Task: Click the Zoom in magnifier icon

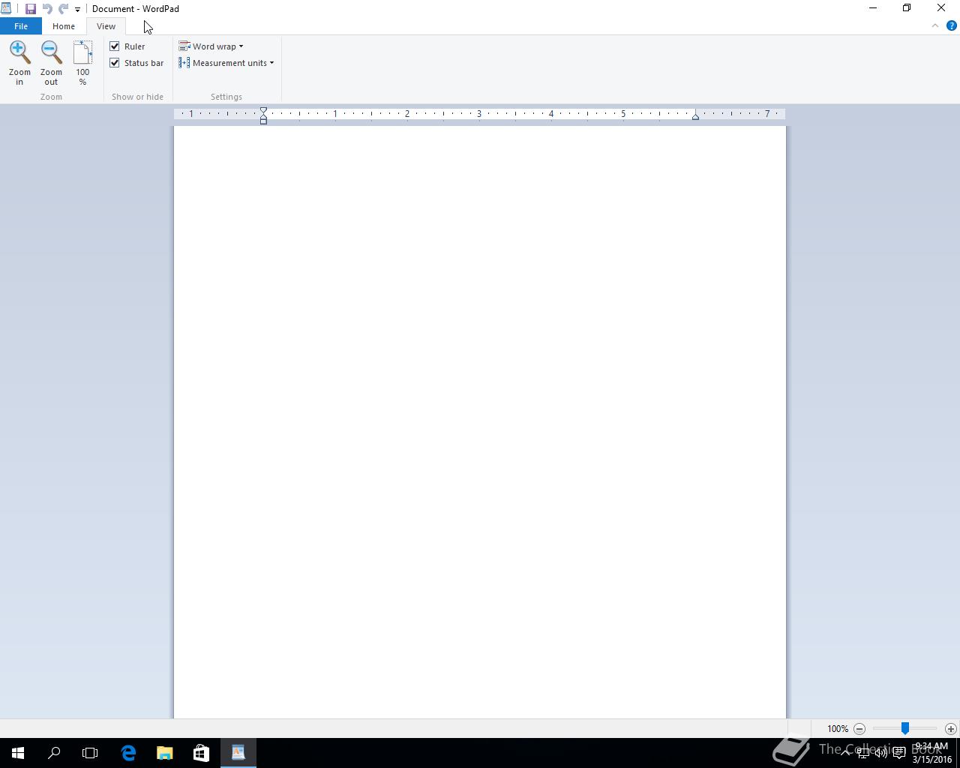Action: (19, 52)
